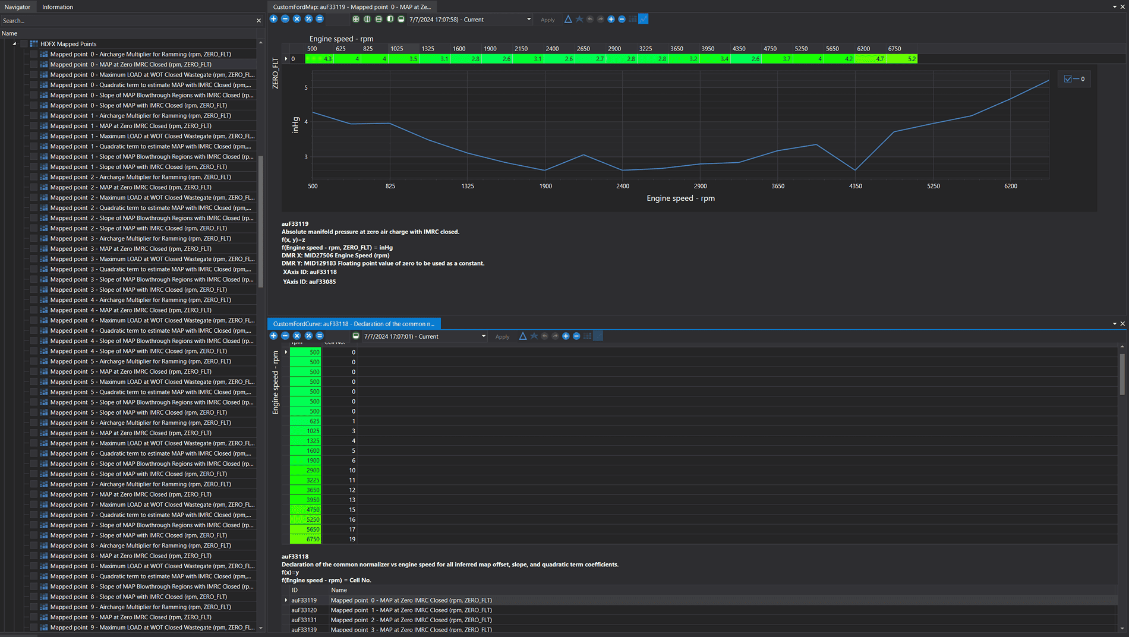Click the green row-fill icon in map toolbar
The height and width of the screenshot is (637, 1129).
(x=402, y=19)
